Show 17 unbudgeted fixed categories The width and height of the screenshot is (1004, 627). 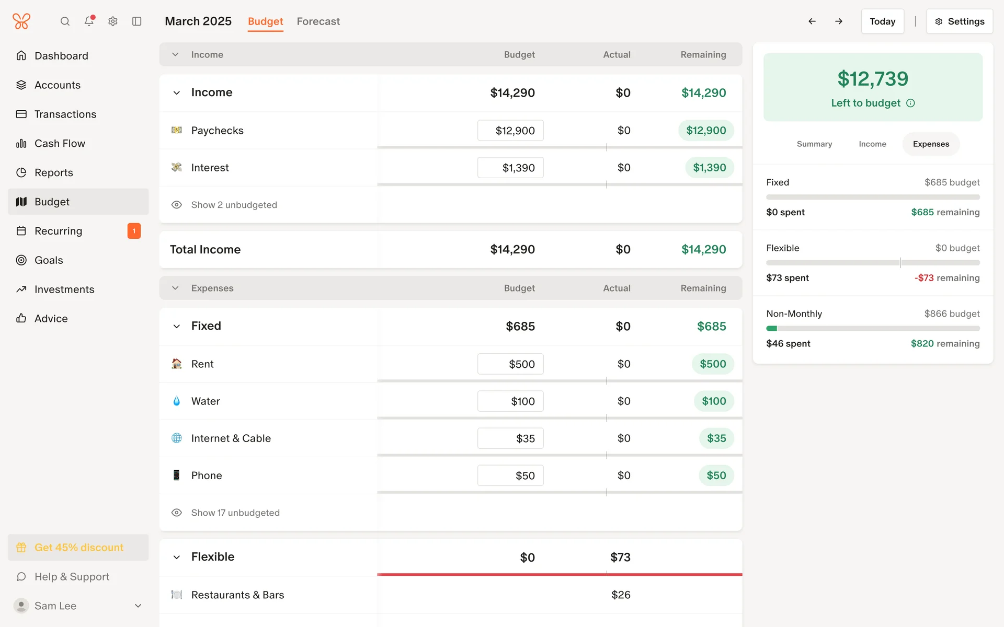(235, 513)
